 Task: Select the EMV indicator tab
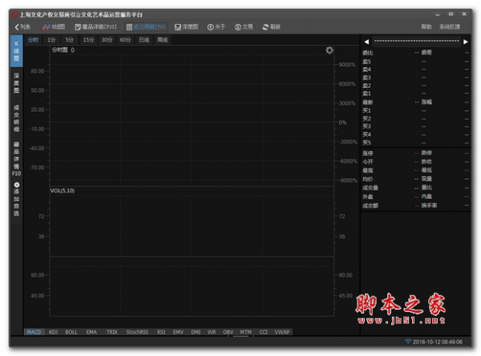click(x=178, y=332)
